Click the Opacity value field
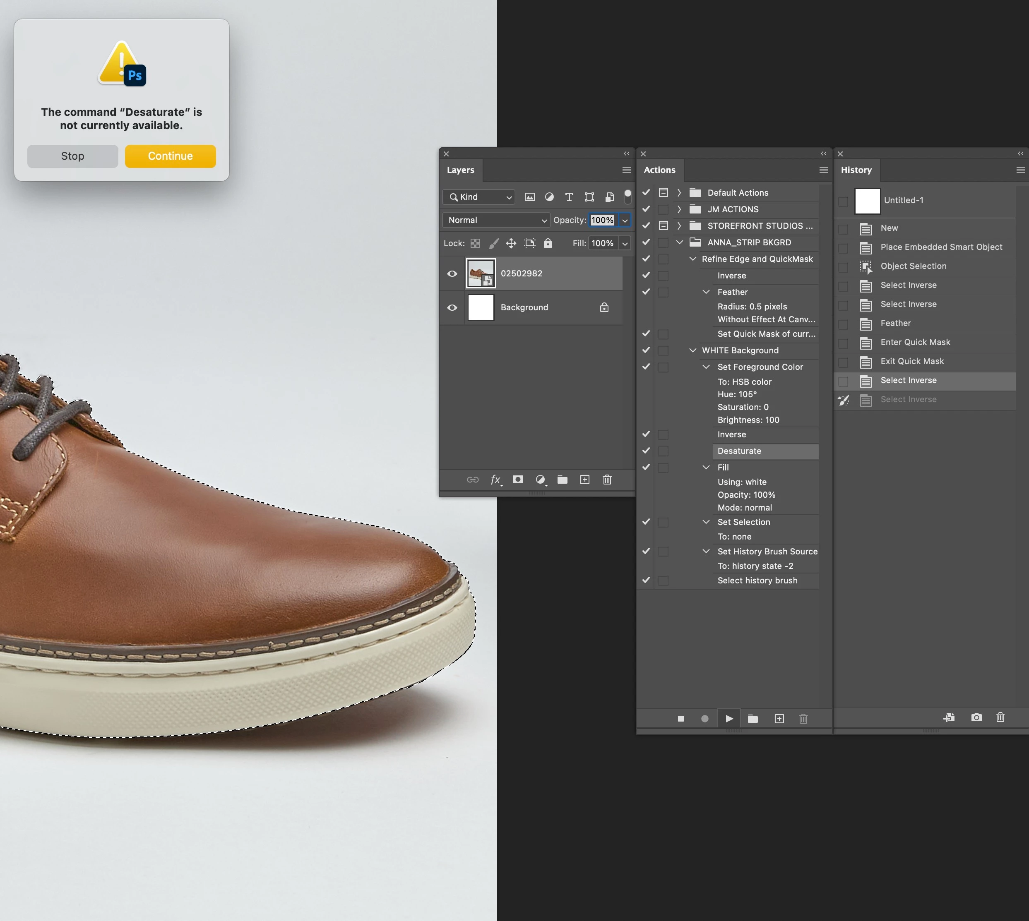The width and height of the screenshot is (1029, 921). tap(602, 220)
